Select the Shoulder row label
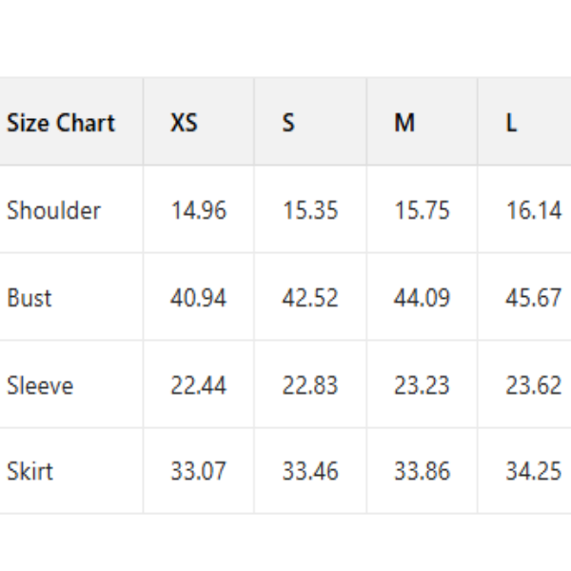 tap(53, 210)
